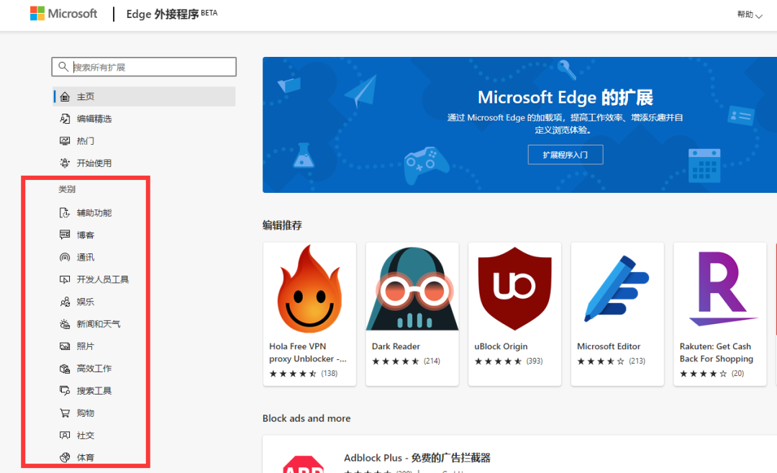The image size is (777, 473).
Task: Click the Adblock Plus - 免费的广告拦截器 title
Action: click(417, 458)
